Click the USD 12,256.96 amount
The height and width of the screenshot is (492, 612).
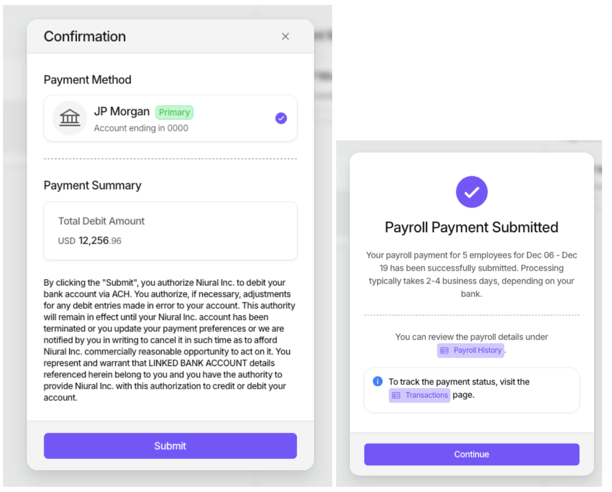(x=90, y=241)
